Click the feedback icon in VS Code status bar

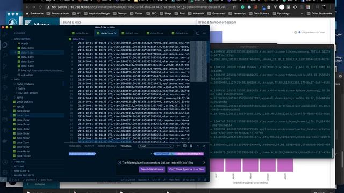coord(199,180)
